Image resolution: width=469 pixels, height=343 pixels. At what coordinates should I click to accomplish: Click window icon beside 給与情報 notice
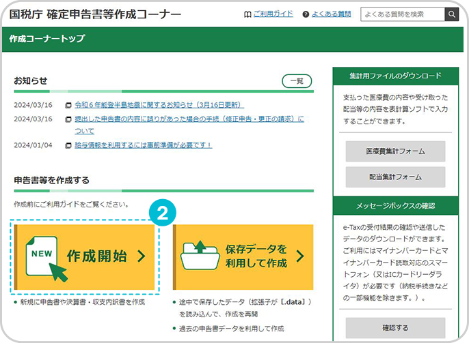click(68, 145)
